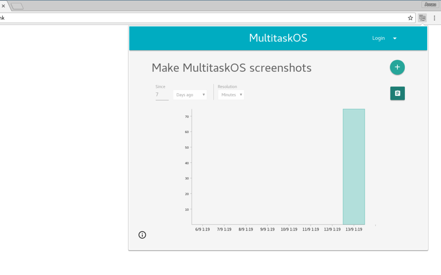The height and width of the screenshot is (275, 441).
Task: Click the 10/9 1:19 axis label
Action: pyautogui.click(x=289, y=229)
